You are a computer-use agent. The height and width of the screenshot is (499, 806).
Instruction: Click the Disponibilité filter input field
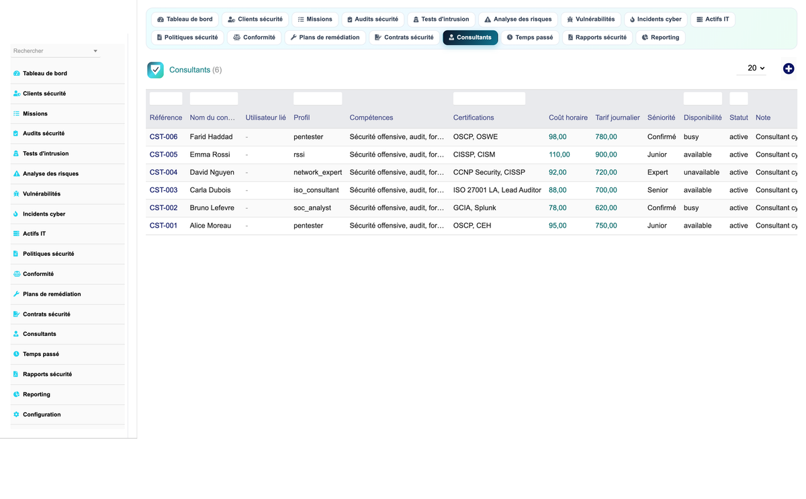[703, 99]
